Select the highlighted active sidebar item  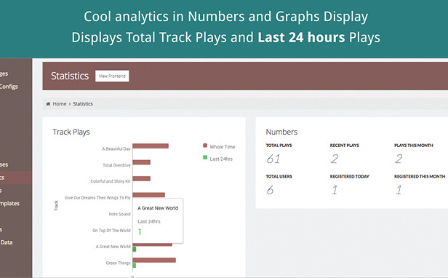click(16, 178)
